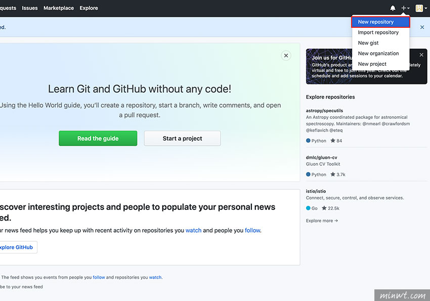Click the Learn Git and GitHub without any code heading
This screenshot has height=301, width=430.
point(140,89)
